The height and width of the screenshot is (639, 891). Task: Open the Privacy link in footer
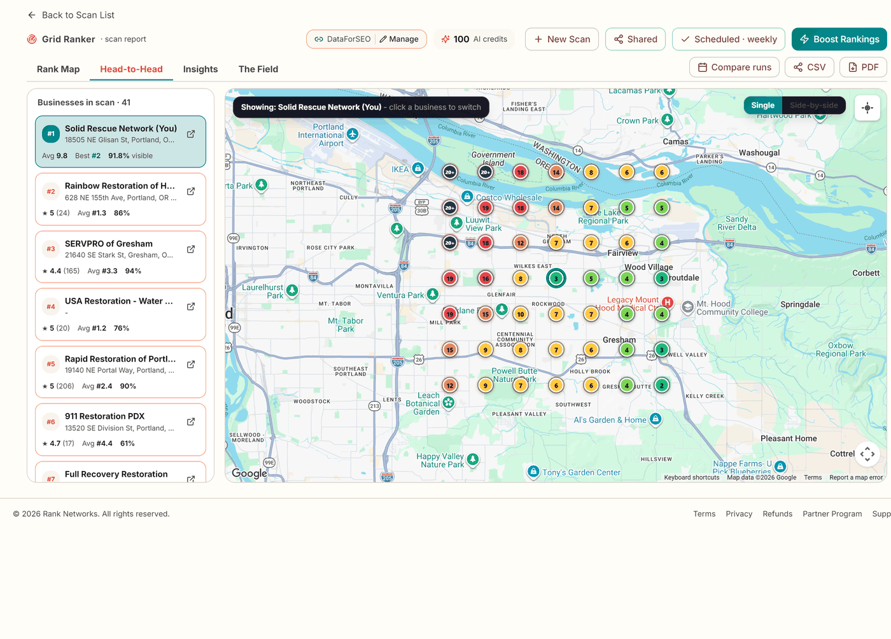[x=739, y=514]
